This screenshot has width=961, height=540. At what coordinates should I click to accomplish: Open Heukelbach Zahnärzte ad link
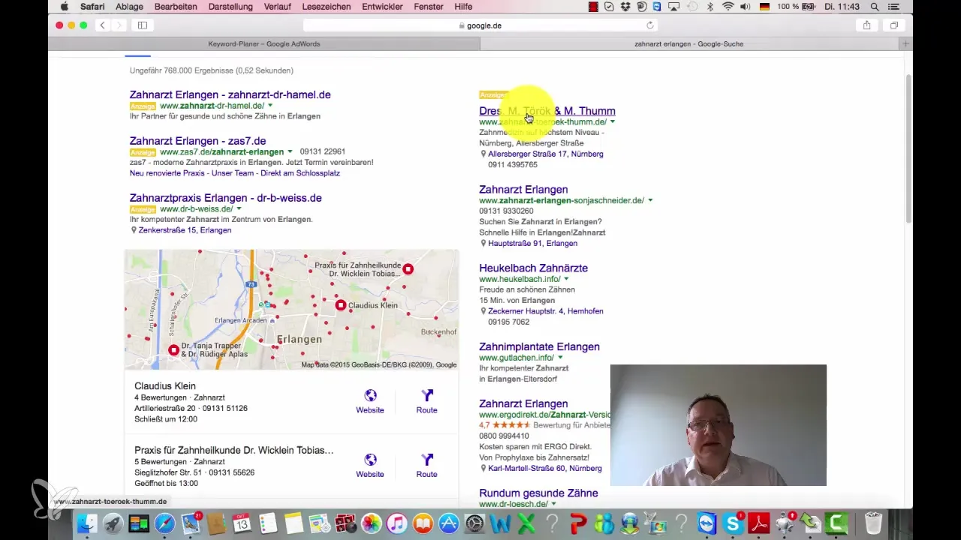coord(533,268)
